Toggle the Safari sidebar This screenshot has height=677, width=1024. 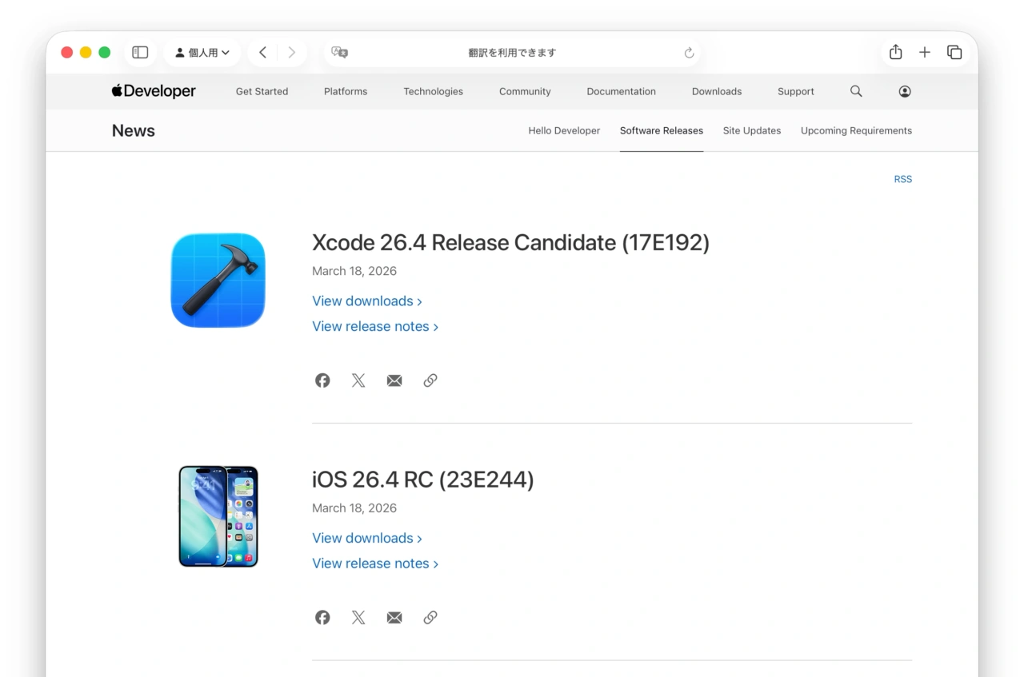point(140,52)
